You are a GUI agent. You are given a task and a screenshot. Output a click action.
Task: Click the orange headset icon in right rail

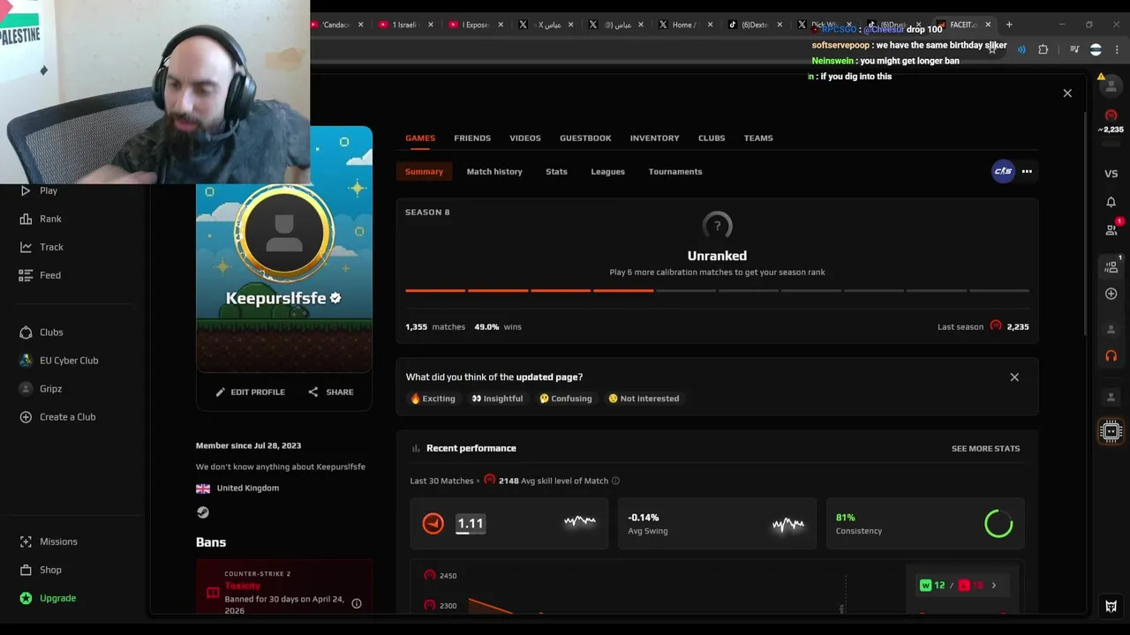[x=1111, y=356]
